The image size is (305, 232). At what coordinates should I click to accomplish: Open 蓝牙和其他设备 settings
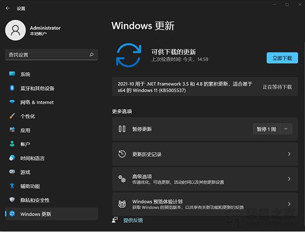click(x=51, y=88)
